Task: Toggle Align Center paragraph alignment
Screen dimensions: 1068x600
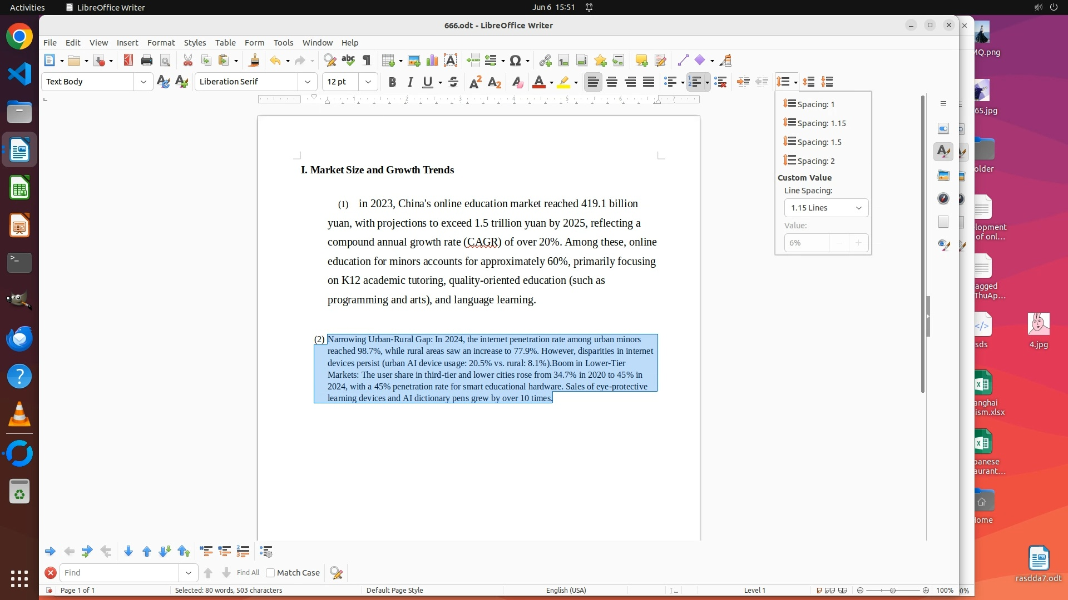Action: tap(612, 82)
